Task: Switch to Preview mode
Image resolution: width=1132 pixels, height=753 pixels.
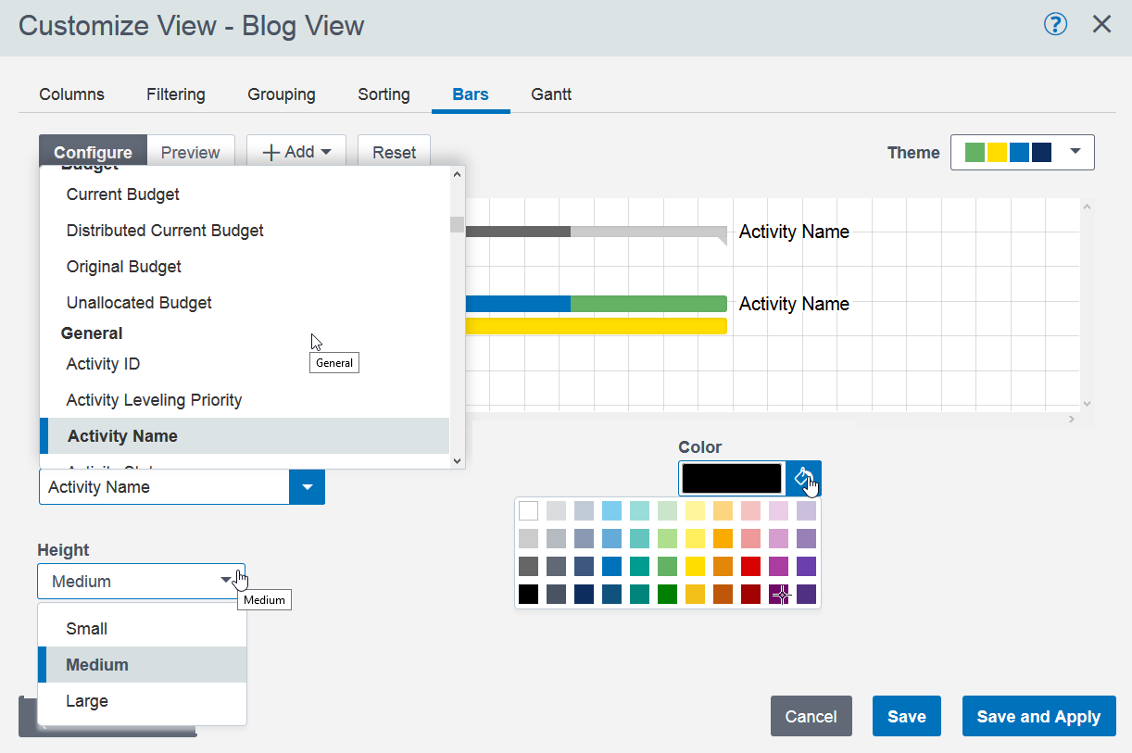Action: pyautogui.click(x=191, y=153)
